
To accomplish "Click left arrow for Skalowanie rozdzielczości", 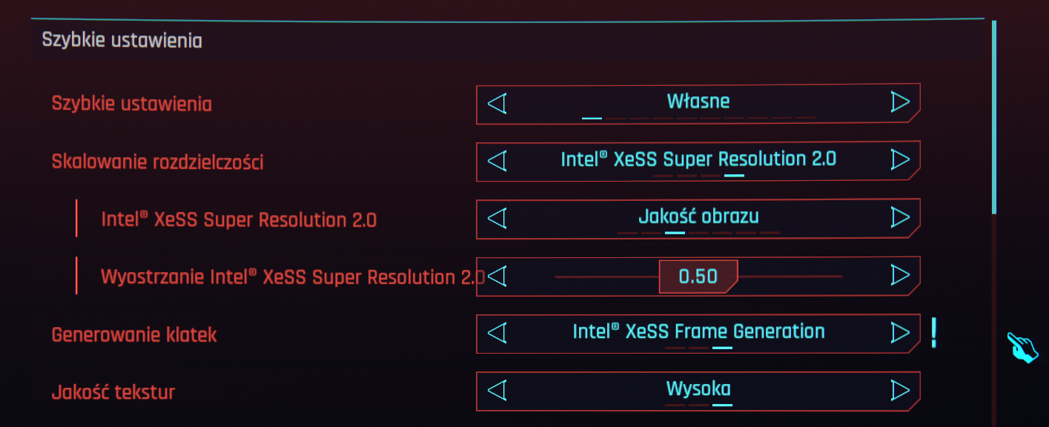I will pos(497,160).
